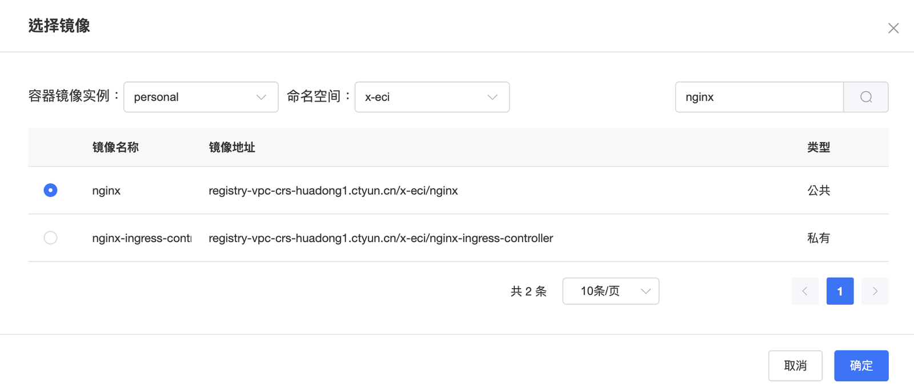
Task: Click the 公共 type cell for nginx
Action: [x=818, y=191]
